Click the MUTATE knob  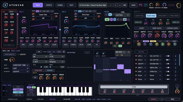click(x=97, y=53)
